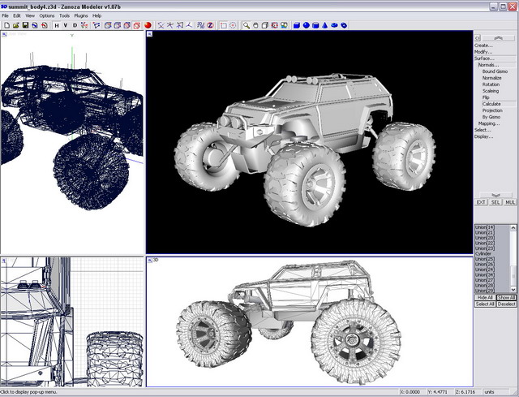Expand the Modify... panel section

click(x=484, y=52)
